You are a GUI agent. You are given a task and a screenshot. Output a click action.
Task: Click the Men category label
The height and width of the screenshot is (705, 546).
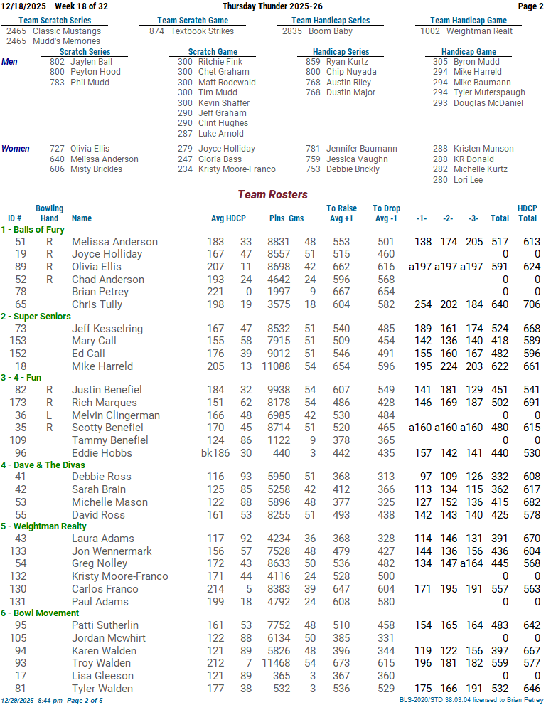pyautogui.click(x=10, y=62)
